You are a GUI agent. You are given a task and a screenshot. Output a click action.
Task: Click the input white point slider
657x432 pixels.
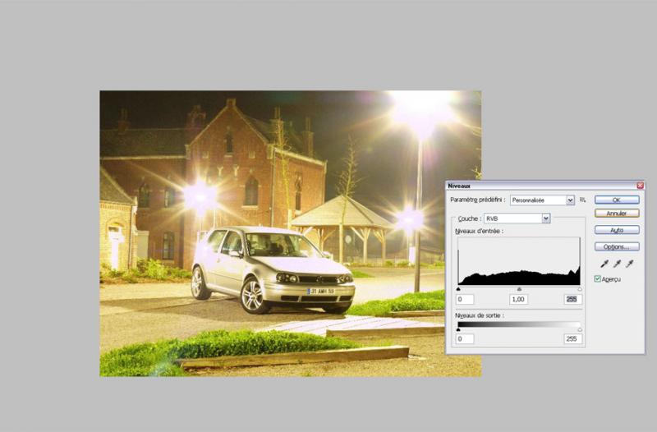(x=580, y=289)
